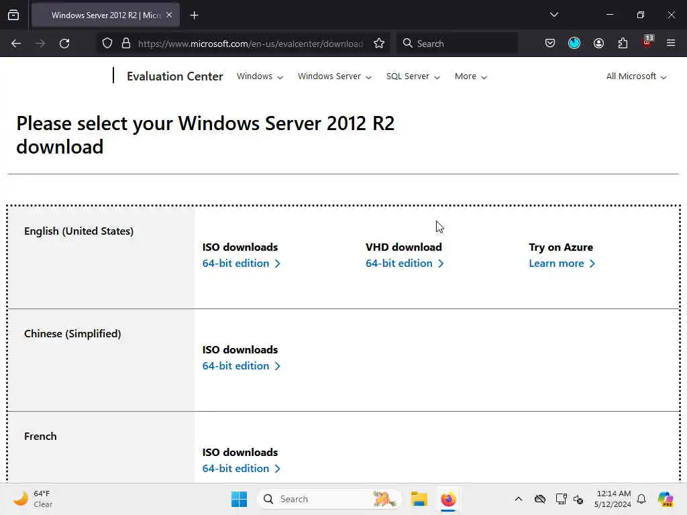
Task: Download Chinese (Simplified) ISO 64-bit edition
Action: (x=241, y=365)
